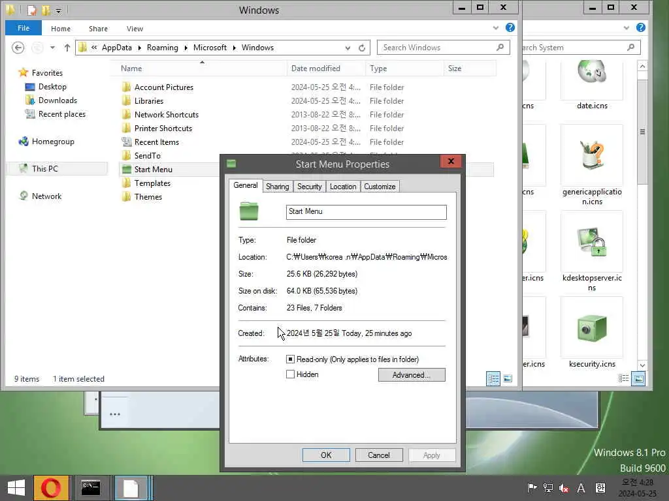The width and height of the screenshot is (669, 501).
Task: Select the Account Pictures folder icon
Action: coord(126,87)
